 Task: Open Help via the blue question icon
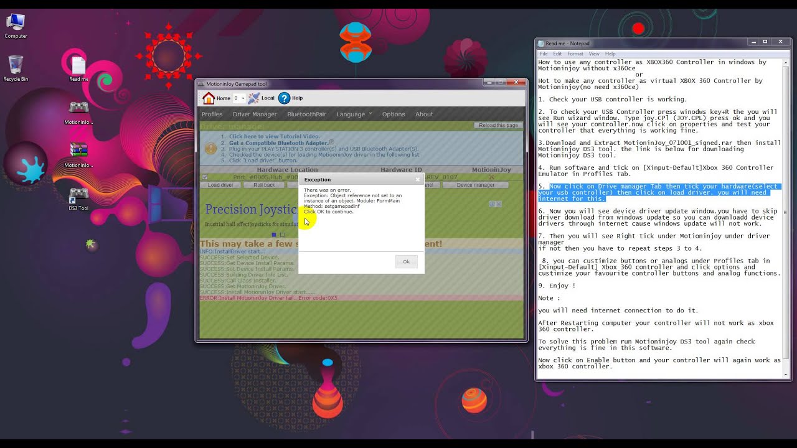click(284, 98)
